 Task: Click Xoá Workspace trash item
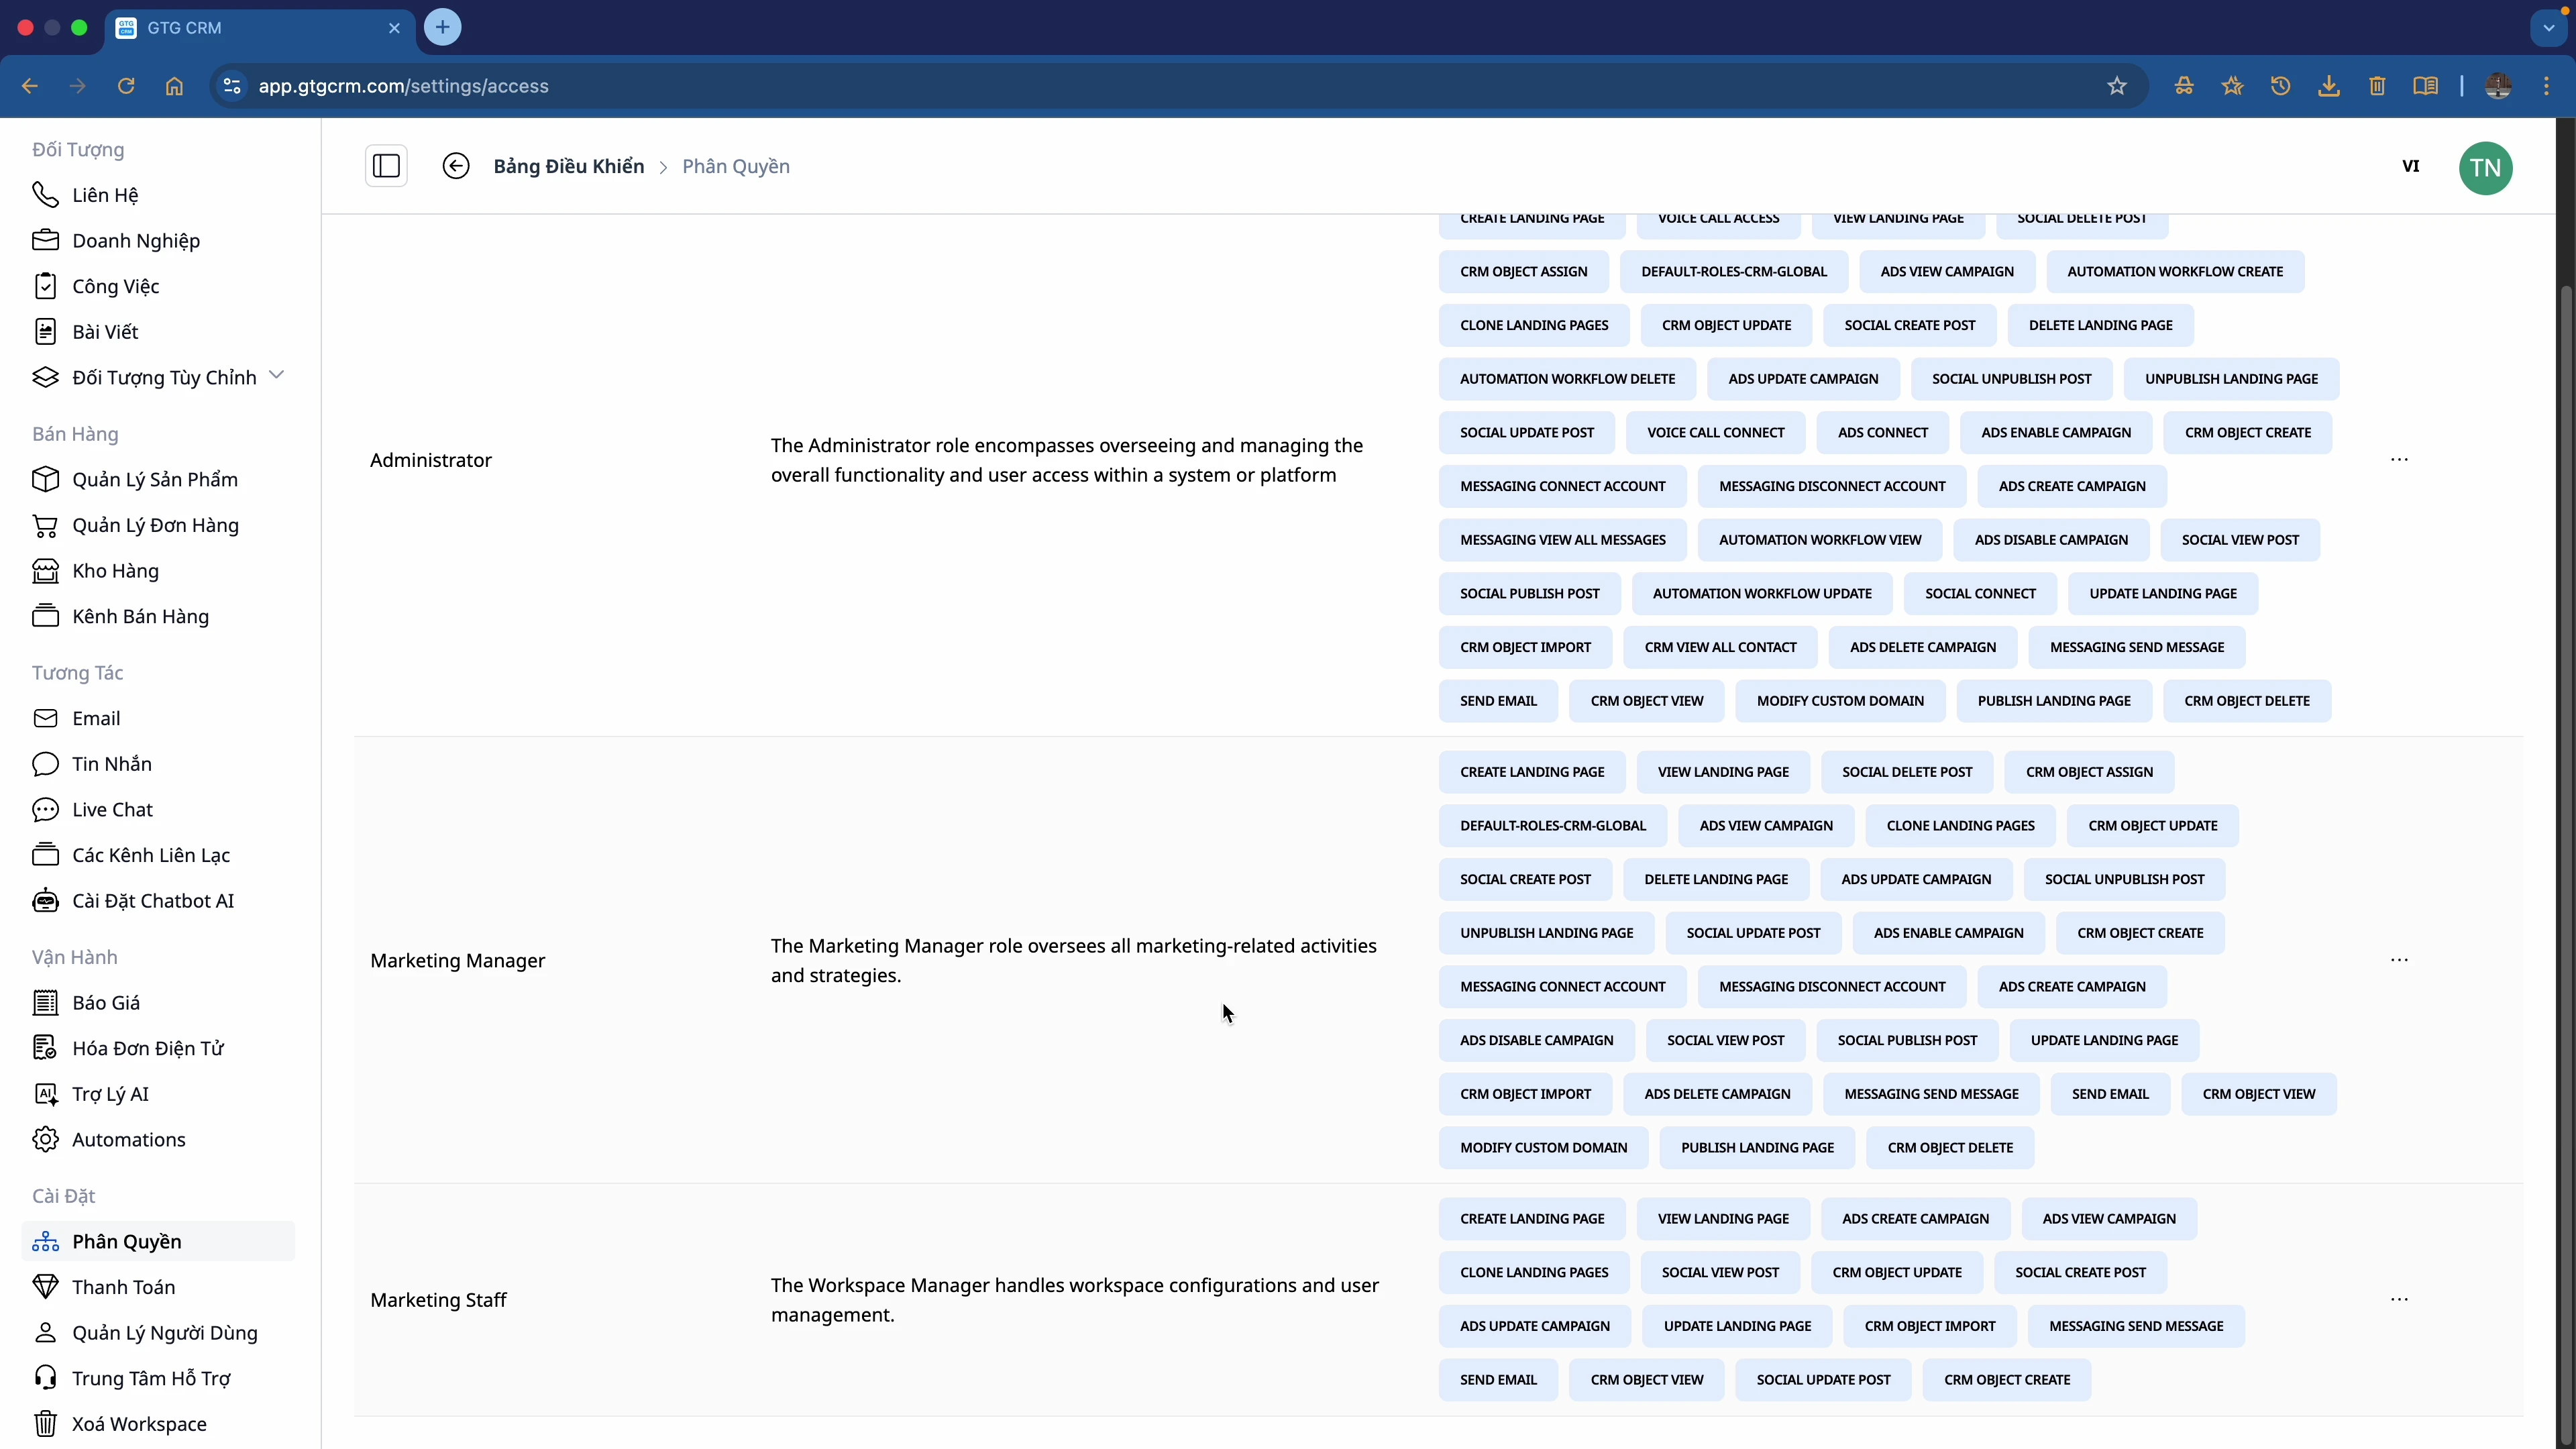[x=138, y=1424]
